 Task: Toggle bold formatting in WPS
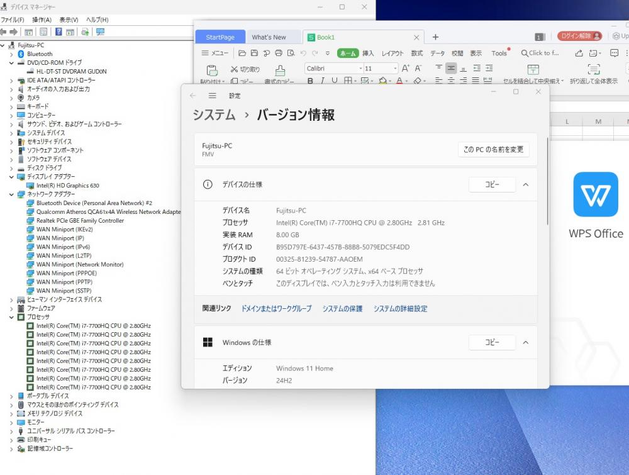[310, 81]
